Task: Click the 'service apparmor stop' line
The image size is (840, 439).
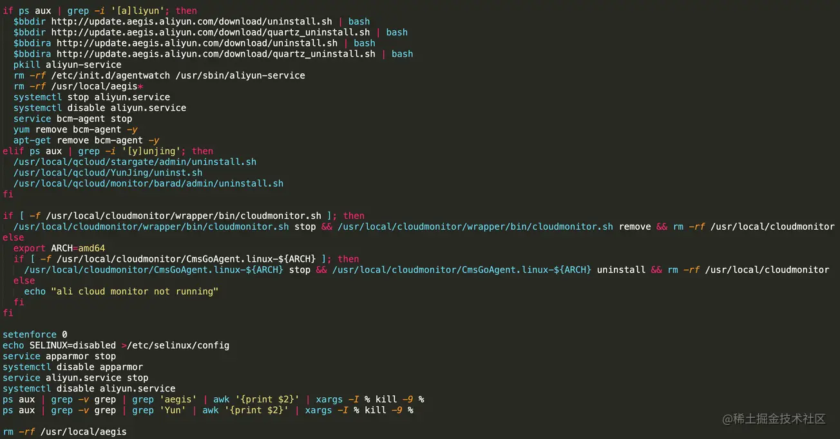Action: coord(59,356)
